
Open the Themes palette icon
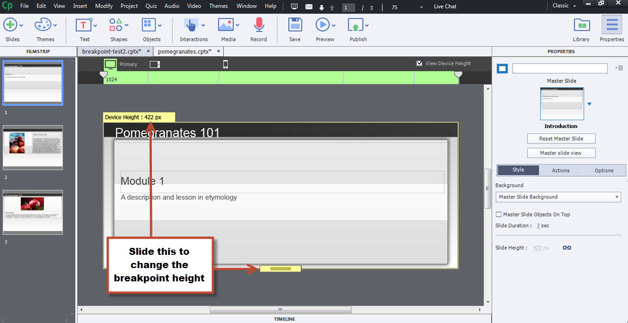(42, 25)
